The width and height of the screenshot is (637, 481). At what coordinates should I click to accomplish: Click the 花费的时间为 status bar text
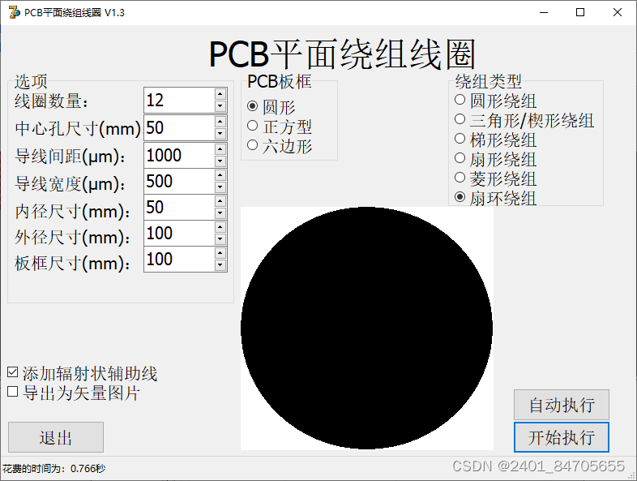pyautogui.click(x=53, y=468)
